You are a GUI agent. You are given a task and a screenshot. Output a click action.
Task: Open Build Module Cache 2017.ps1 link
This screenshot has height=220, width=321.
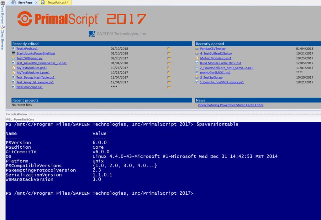[x=221, y=63]
